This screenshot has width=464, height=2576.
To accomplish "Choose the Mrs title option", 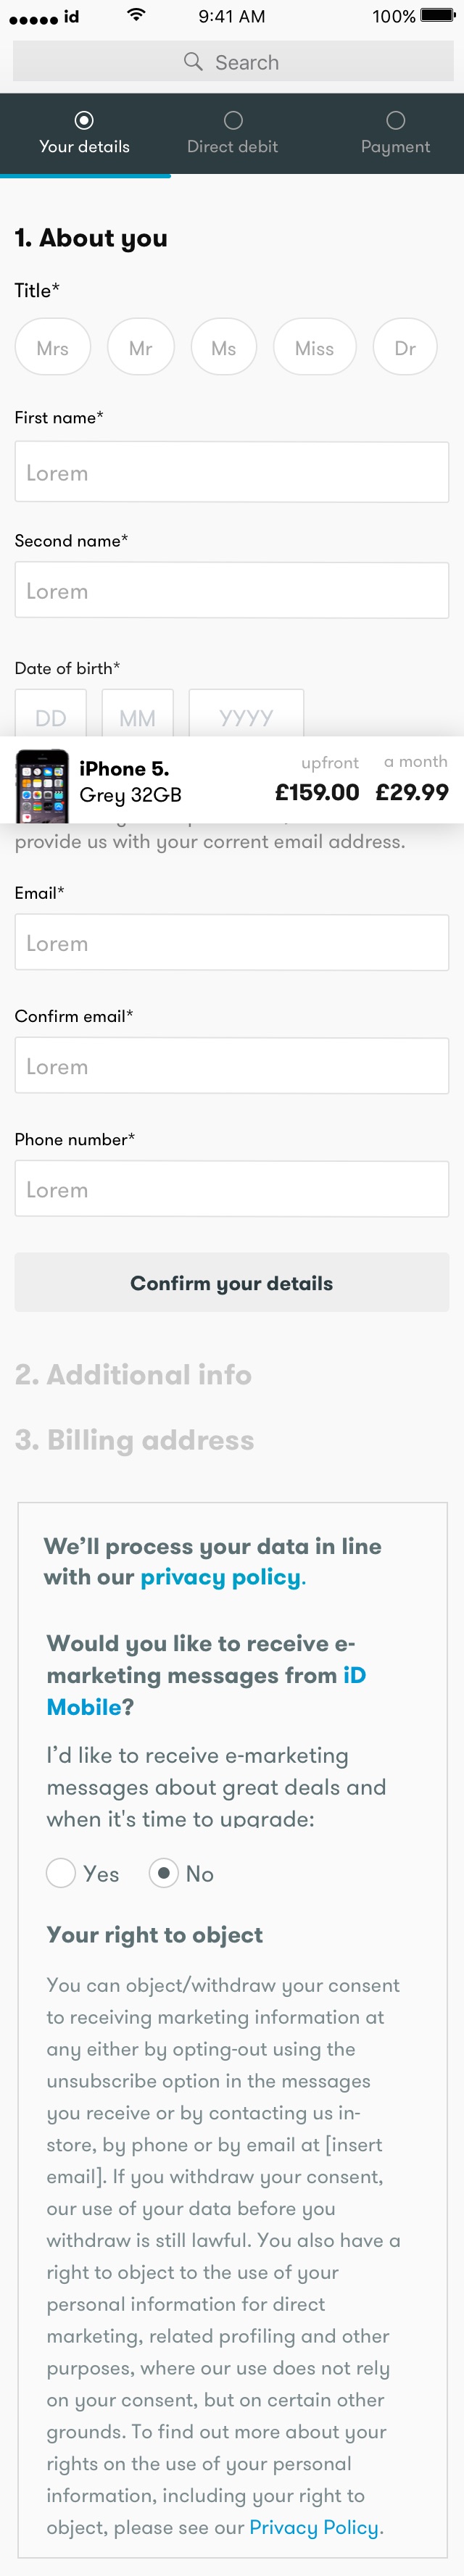I will (x=53, y=347).
